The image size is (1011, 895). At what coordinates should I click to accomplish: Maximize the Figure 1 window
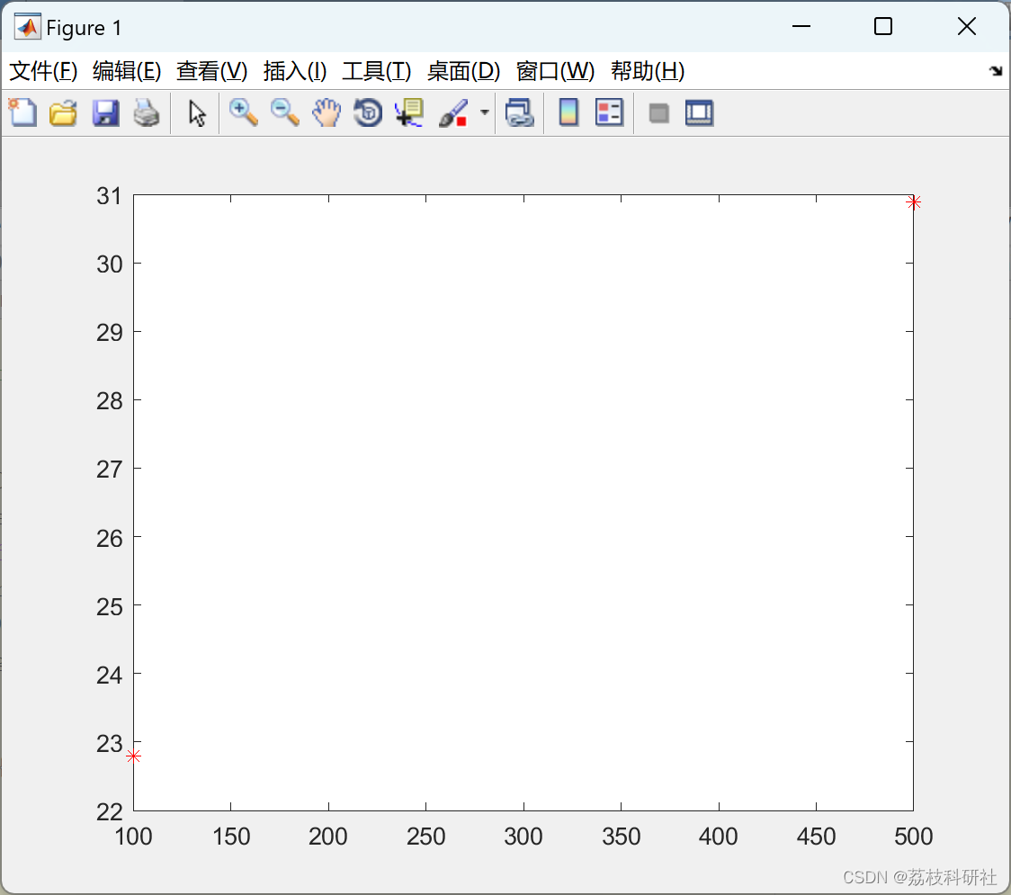coord(882,26)
